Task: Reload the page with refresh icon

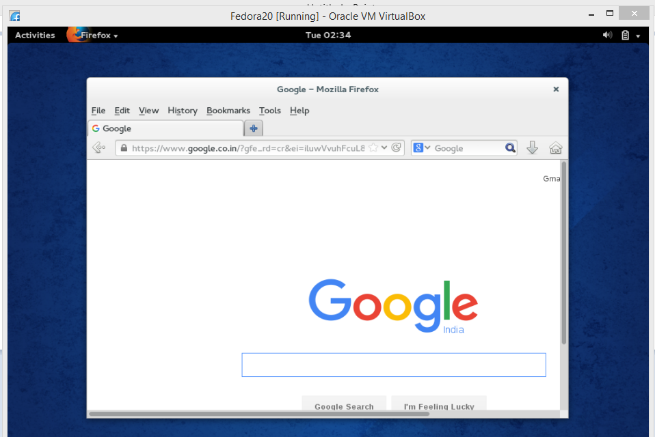Action: 397,147
